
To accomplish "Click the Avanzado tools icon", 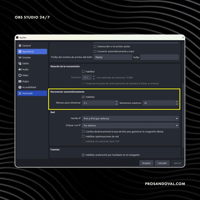I will tap(20, 93).
